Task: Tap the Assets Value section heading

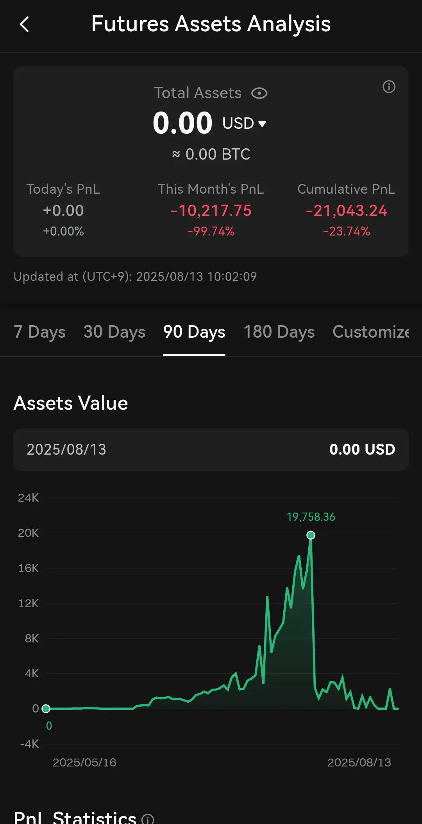Action: [71, 403]
